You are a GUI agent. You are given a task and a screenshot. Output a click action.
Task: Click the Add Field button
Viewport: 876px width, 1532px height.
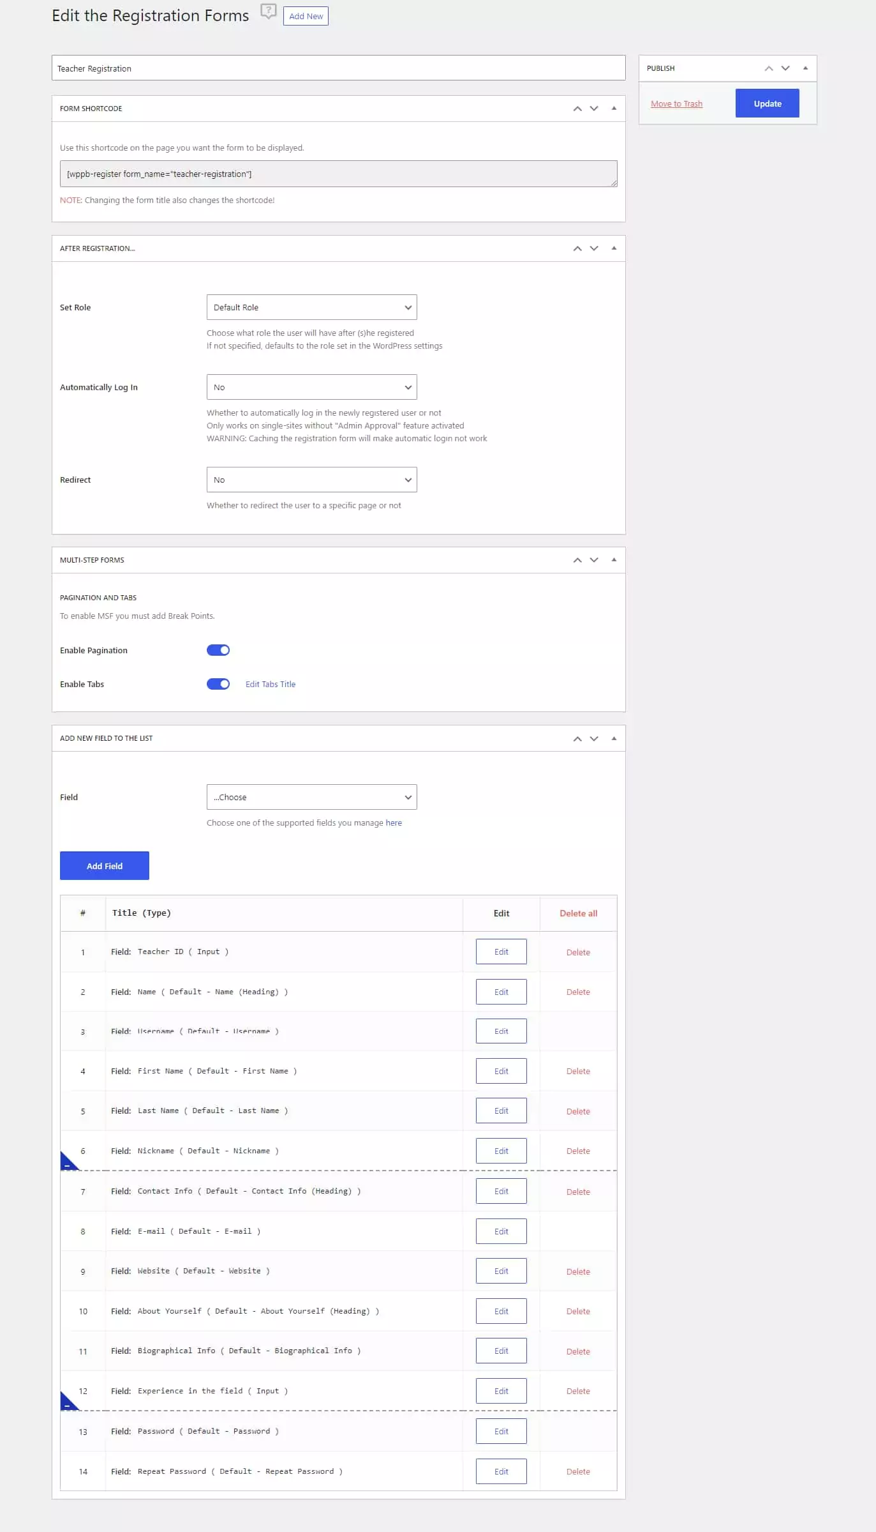tap(105, 866)
